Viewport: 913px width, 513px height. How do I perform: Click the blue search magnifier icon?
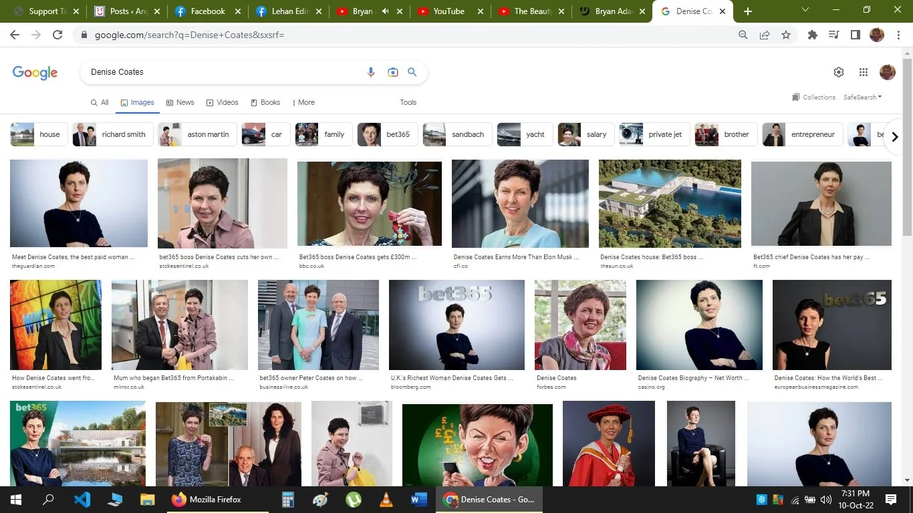click(412, 72)
